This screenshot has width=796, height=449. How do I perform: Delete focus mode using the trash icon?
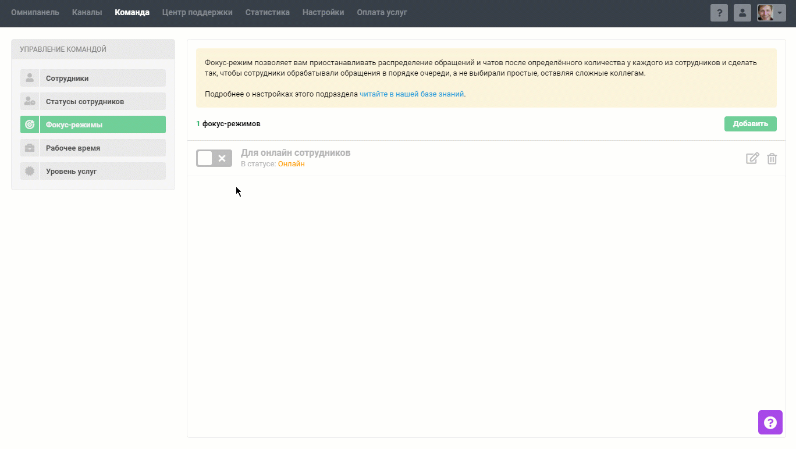pos(772,158)
